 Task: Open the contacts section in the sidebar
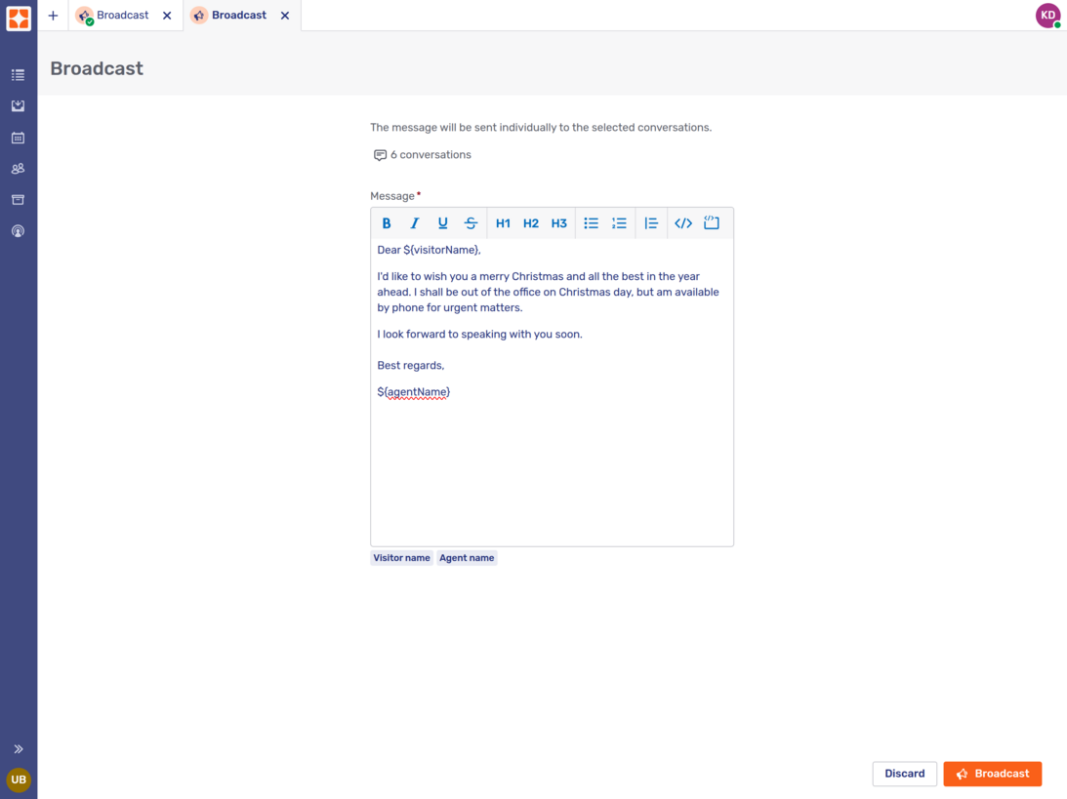(18, 168)
